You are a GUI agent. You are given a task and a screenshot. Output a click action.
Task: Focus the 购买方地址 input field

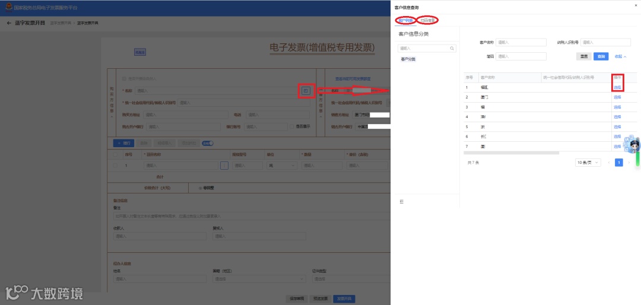point(186,115)
